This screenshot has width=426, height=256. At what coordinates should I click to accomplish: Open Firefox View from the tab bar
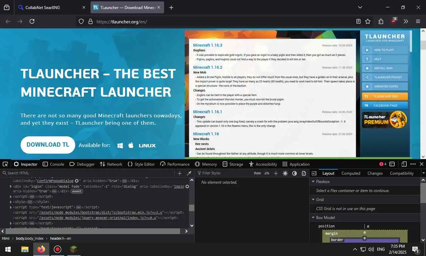coord(6,7)
